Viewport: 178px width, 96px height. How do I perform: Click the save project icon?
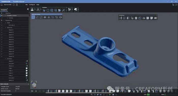click(x=17, y=5)
